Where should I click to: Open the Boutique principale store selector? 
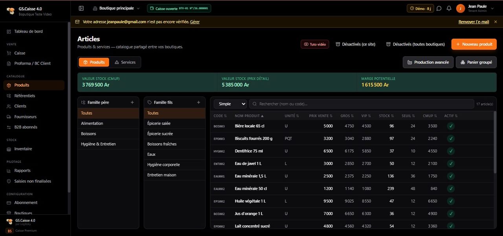116,8
